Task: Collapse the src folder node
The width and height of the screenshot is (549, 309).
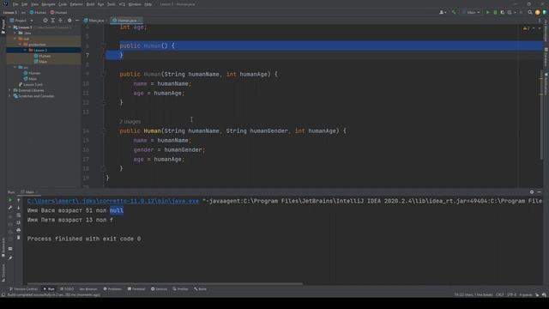Action: point(15,67)
